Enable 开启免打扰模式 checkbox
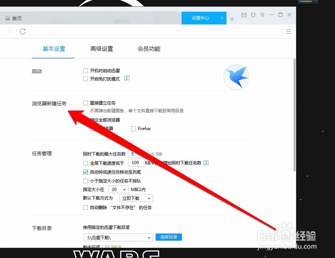This screenshot has width=335, height=258. coord(86,79)
